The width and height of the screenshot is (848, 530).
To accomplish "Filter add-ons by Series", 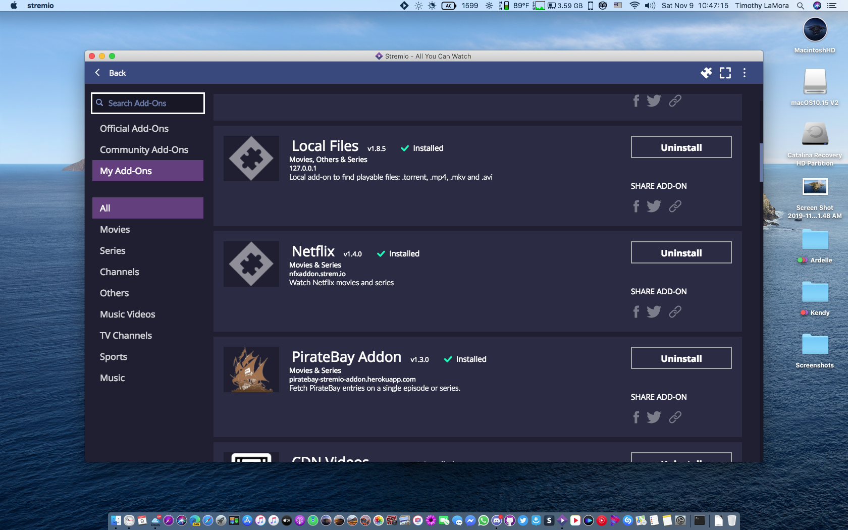I will click(148, 251).
